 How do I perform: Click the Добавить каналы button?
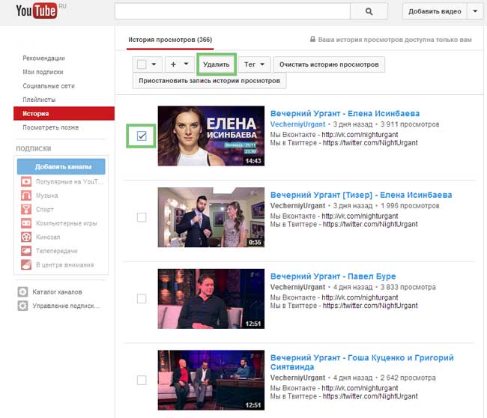[61, 166]
